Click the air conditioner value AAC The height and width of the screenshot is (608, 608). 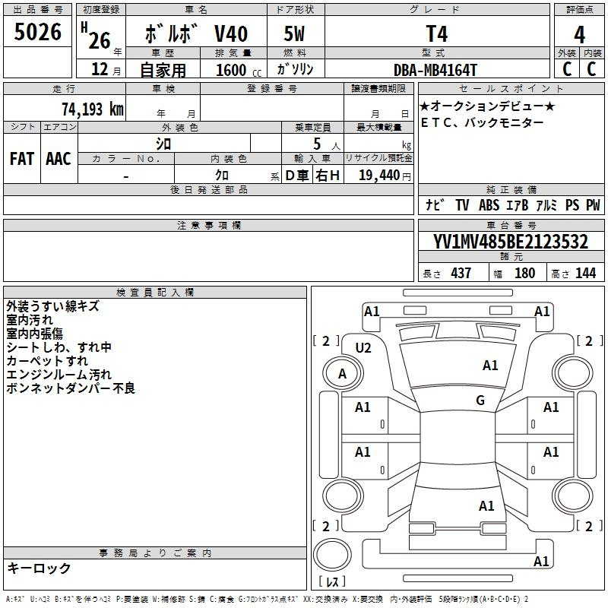coord(59,159)
